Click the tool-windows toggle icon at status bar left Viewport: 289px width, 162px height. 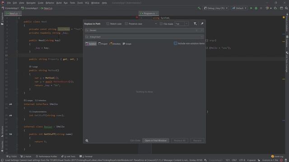coord(2,160)
